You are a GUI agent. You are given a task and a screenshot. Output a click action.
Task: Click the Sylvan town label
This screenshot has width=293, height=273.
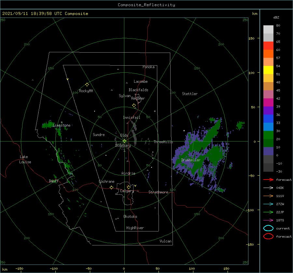125,96
